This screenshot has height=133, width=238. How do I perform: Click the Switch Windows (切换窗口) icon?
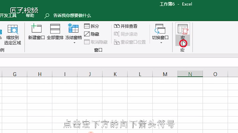tap(160, 29)
